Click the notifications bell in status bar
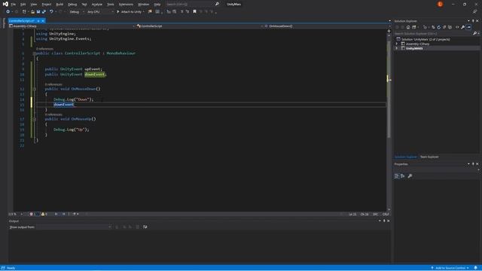This screenshot has height=271, width=482. tap(475, 268)
